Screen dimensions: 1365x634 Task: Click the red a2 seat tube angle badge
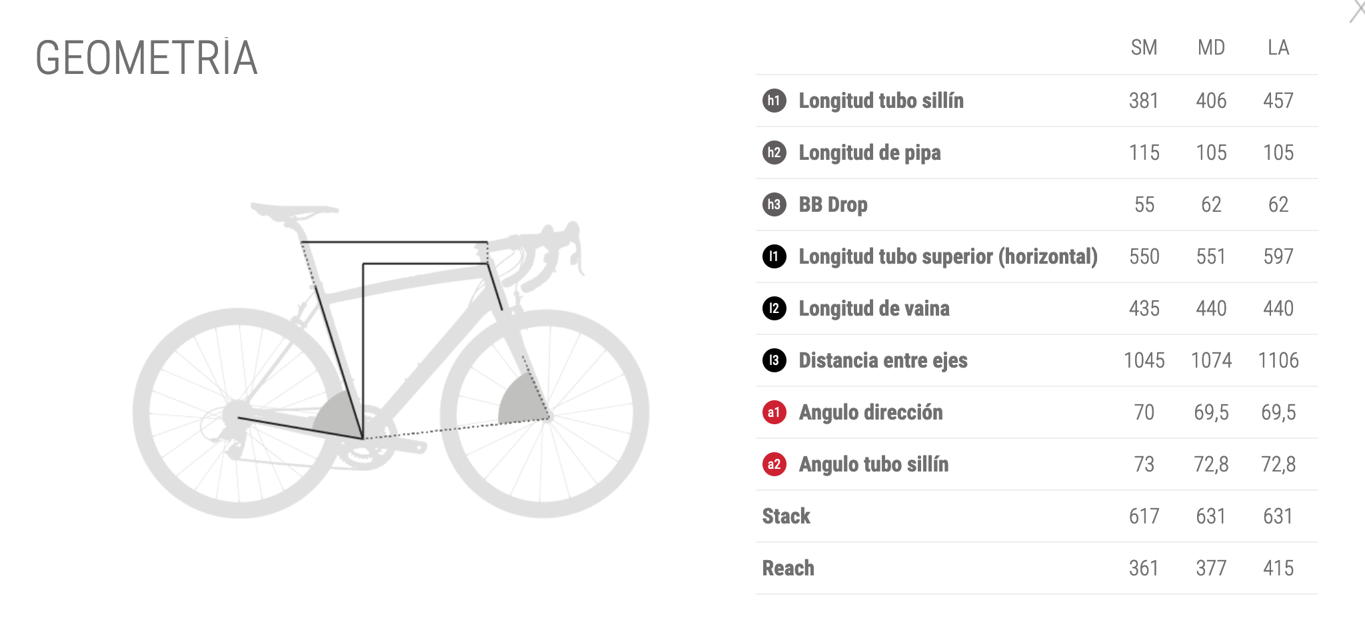pyautogui.click(x=774, y=464)
